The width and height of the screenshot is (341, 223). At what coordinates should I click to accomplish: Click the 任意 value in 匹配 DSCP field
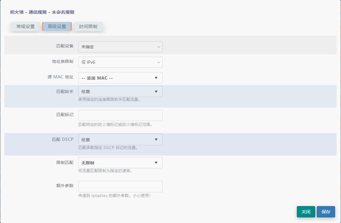tap(86, 139)
